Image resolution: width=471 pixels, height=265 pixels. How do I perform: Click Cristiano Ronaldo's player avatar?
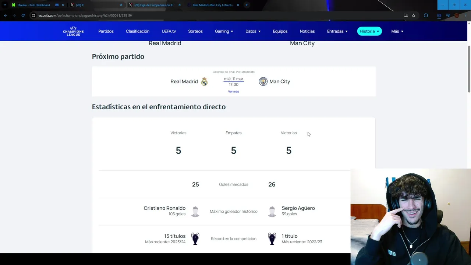point(195,212)
